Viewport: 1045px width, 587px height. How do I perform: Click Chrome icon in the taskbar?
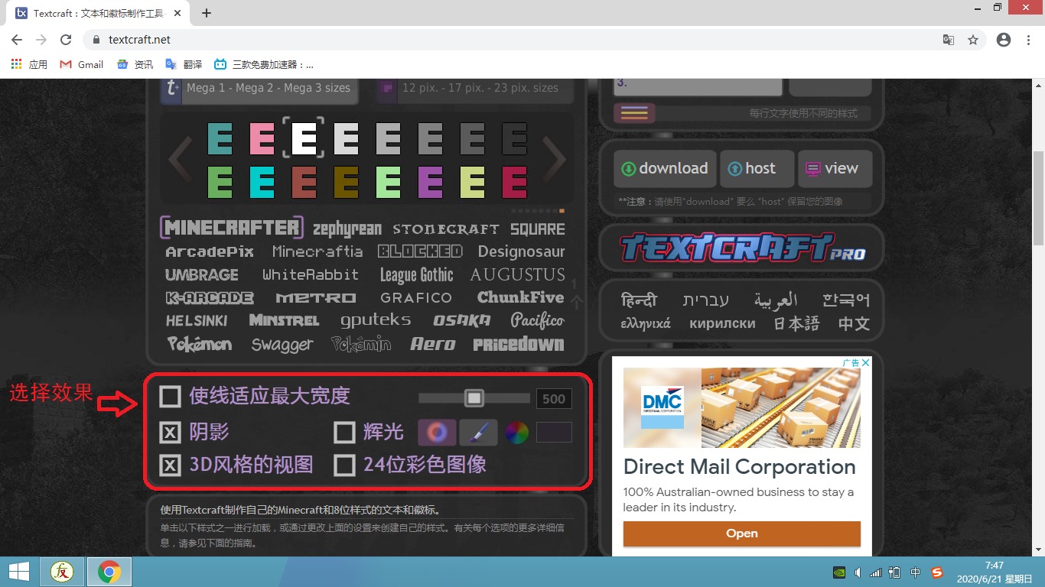tap(109, 572)
